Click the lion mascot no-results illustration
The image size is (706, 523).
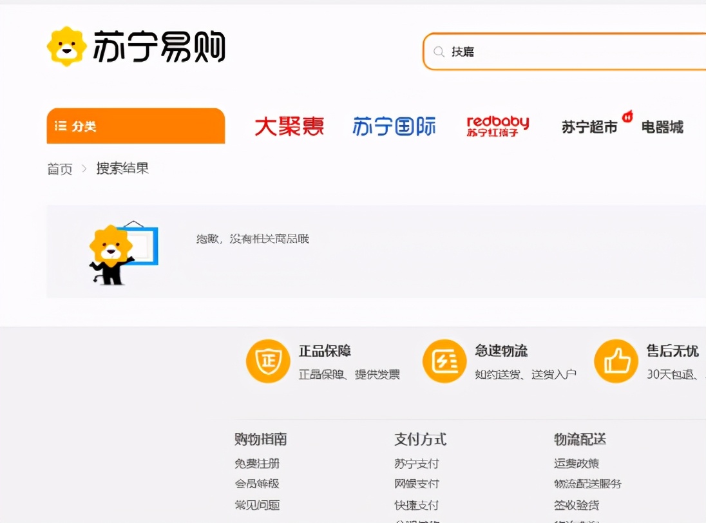click(x=124, y=253)
